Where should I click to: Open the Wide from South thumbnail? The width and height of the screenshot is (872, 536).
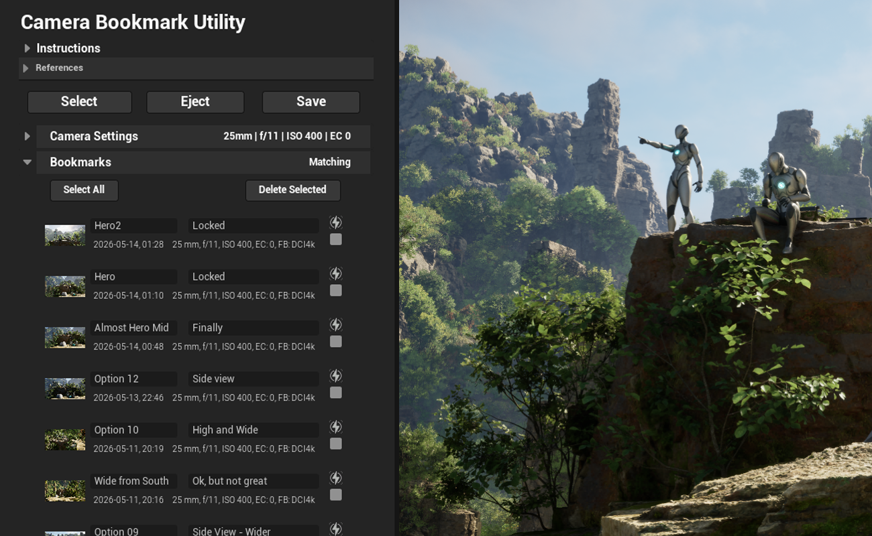[x=65, y=490]
